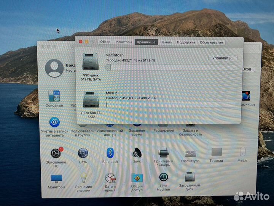Minimize the About This Mac window
274x206 pixels.
point(86,42)
